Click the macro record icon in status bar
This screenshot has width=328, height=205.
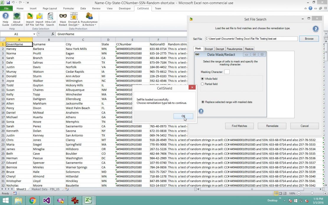click(15, 193)
